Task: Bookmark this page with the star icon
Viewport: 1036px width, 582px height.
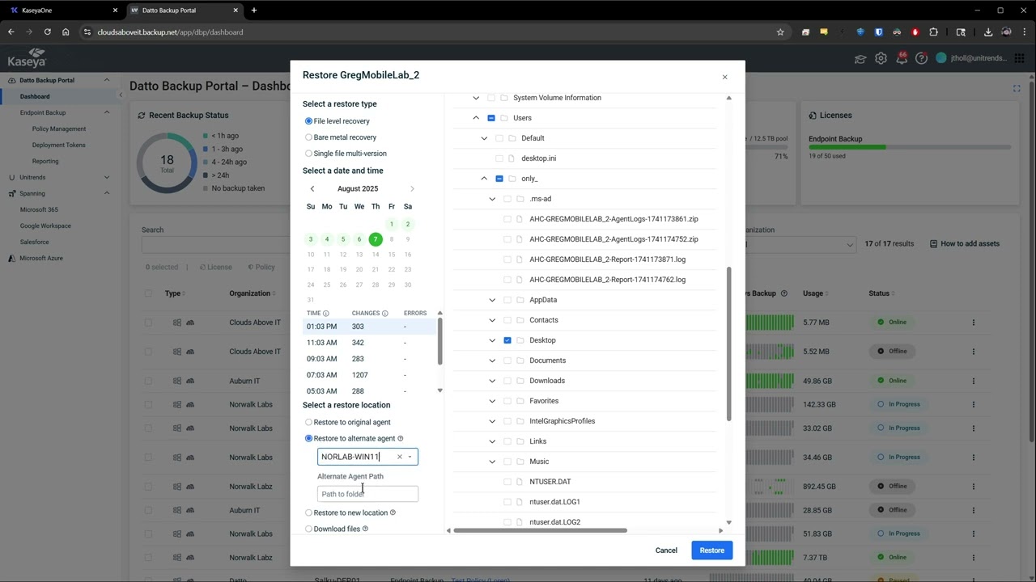Action: click(x=780, y=32)
